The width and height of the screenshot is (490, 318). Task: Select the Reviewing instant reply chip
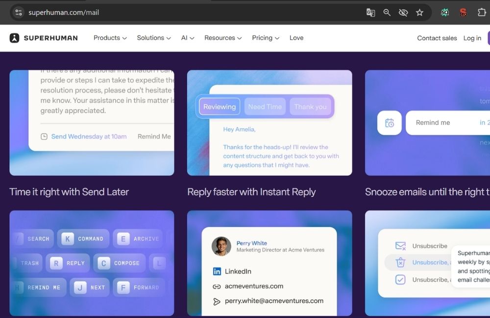pyautogui.click(x=220, y=107)
